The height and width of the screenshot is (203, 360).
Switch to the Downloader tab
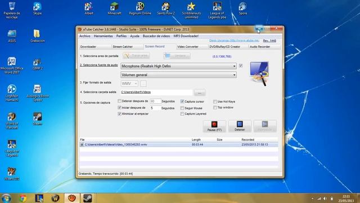95,47
